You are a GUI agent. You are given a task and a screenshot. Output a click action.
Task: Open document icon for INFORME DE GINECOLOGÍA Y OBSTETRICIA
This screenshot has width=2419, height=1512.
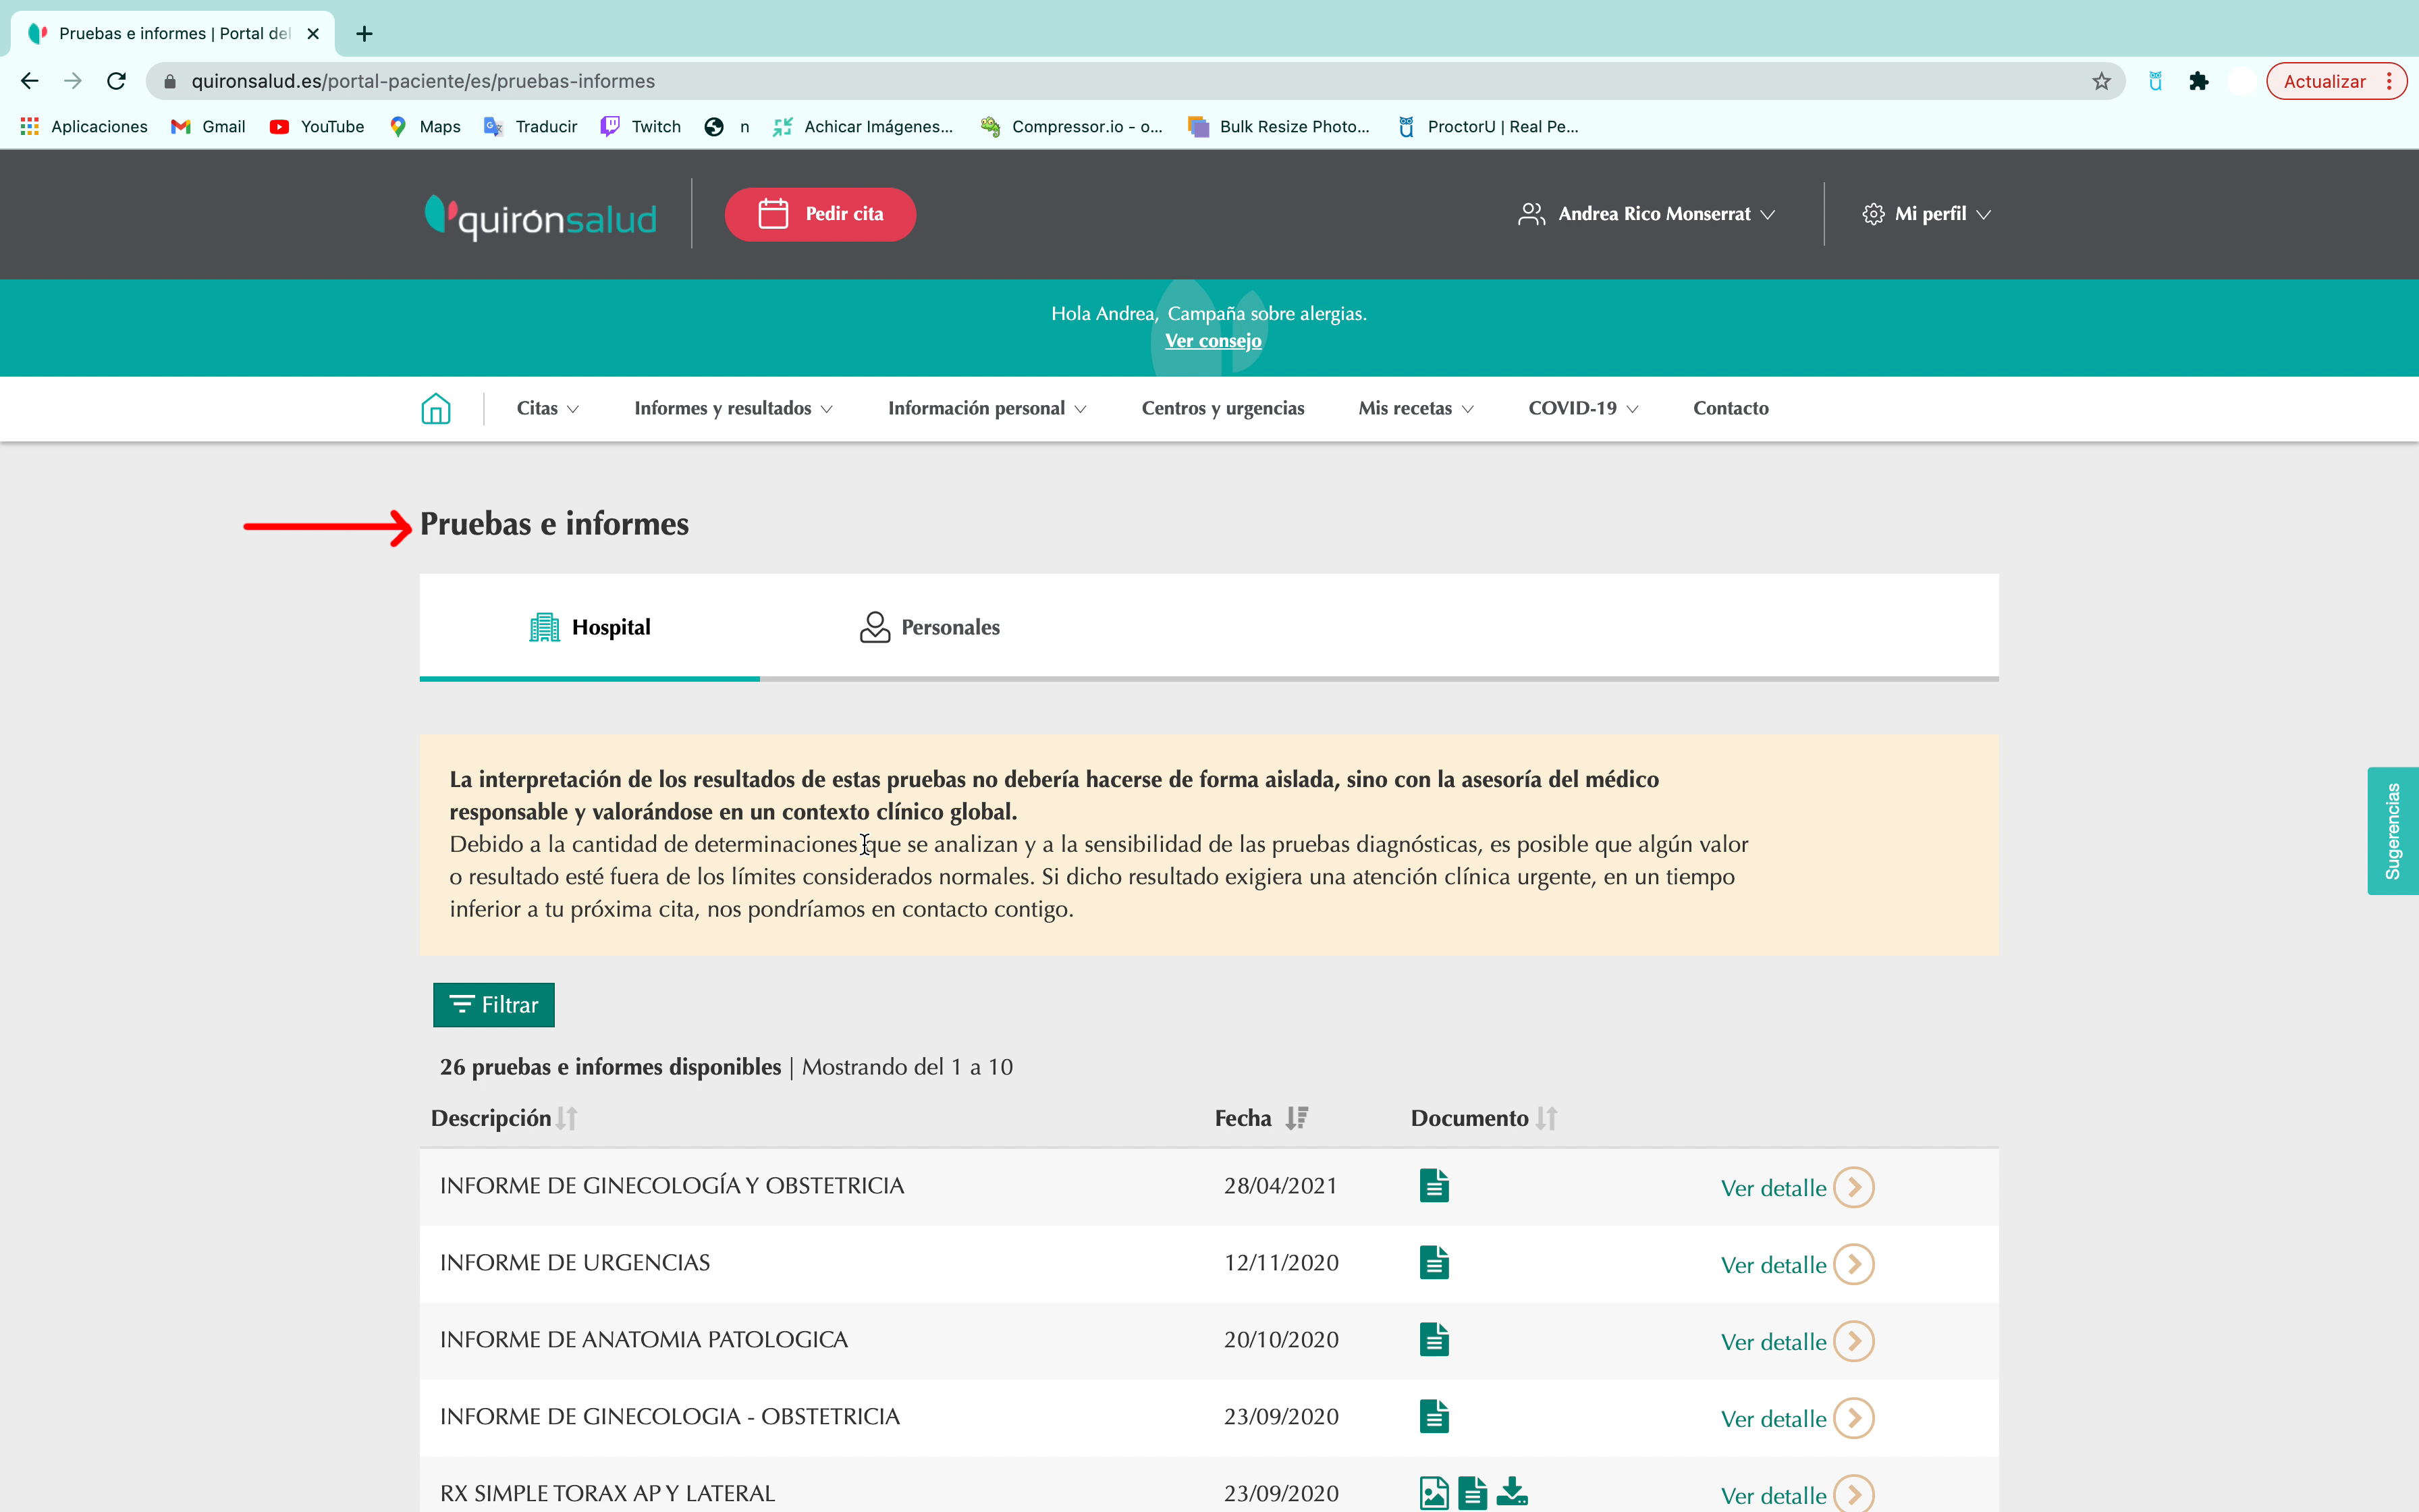coord(1434,1186)
